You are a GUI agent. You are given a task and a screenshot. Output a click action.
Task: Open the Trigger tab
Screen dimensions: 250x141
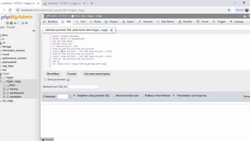click(x=219, y=22)
